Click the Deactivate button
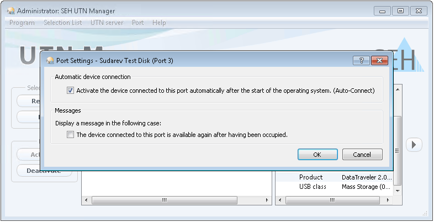 click(44, 171)
